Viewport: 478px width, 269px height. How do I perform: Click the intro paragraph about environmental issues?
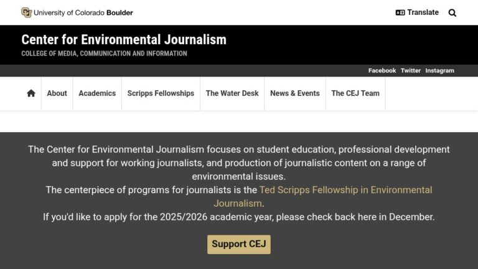(239, 163)
